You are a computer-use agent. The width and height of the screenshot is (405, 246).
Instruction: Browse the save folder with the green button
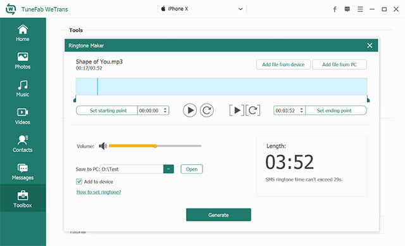click(x=168, y=169)
